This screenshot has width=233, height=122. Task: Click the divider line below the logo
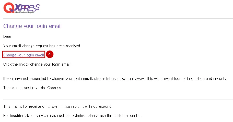coord(118,18)
